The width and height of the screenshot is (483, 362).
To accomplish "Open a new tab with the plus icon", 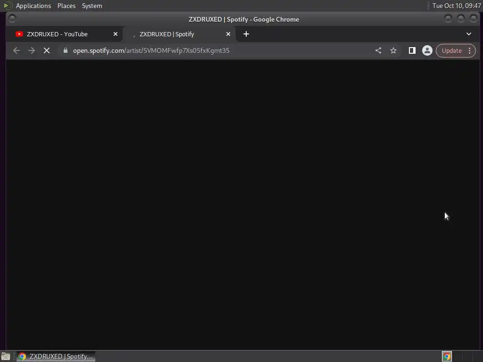I will tap(246, 34).
